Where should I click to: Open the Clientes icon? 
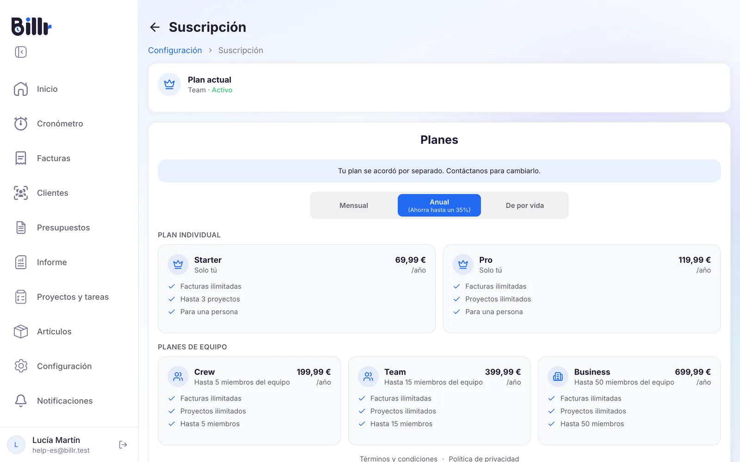(x=21, y=193)
